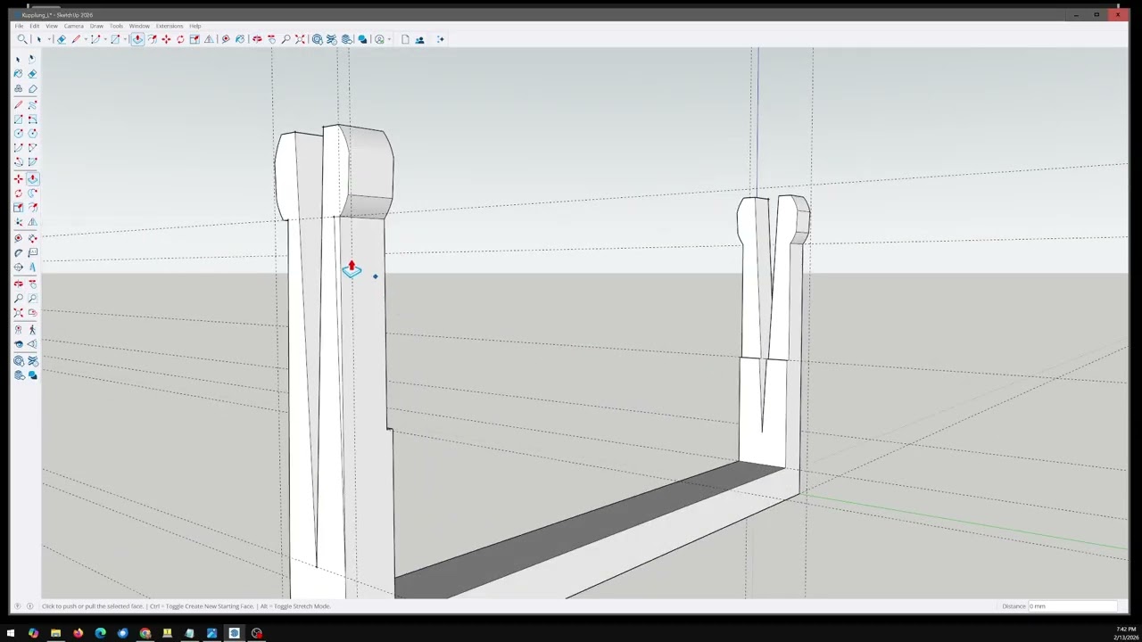
Task: Select the Scale tool in top toolbar
Action: [194, 39]
